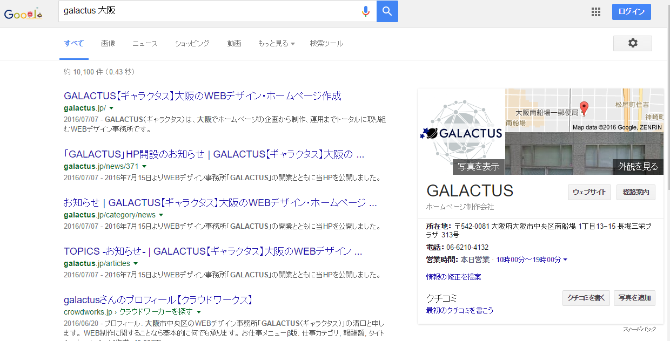Click 外観を見る street view overlay
Image resolution: width=670 pixels, height=341 pixels.
(x=638, y=167)
